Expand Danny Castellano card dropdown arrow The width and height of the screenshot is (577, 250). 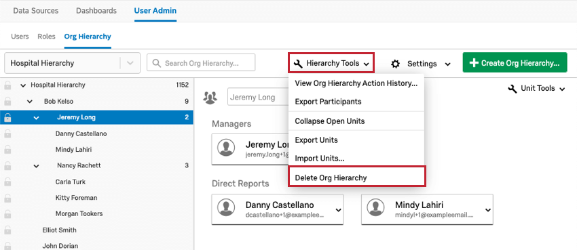(338, 210)
